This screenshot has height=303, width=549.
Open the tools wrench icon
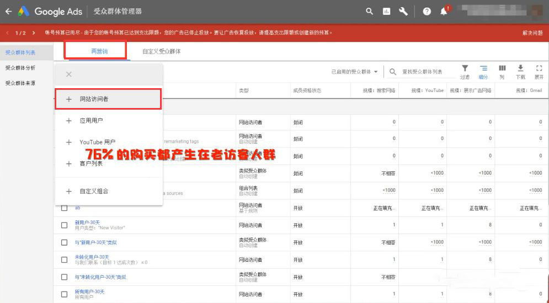point(403,11)
